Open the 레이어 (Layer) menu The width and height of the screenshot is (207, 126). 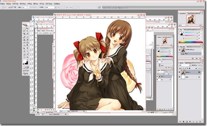[x=23, y=4]
